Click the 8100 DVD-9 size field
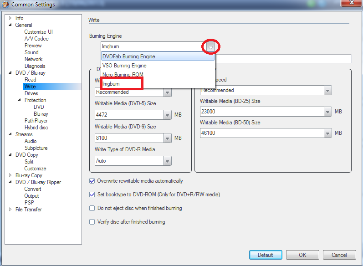The width and height of the screenshot is (363, 266). (x=129, y=138)
